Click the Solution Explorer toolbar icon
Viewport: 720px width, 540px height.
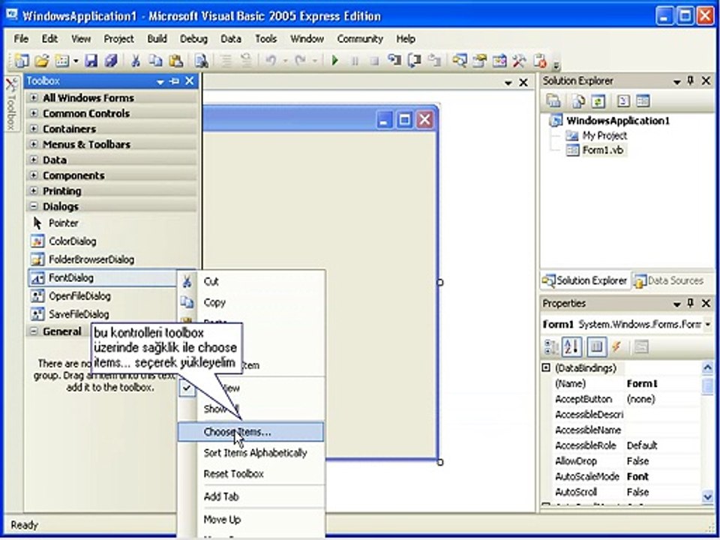coord(459,61)
